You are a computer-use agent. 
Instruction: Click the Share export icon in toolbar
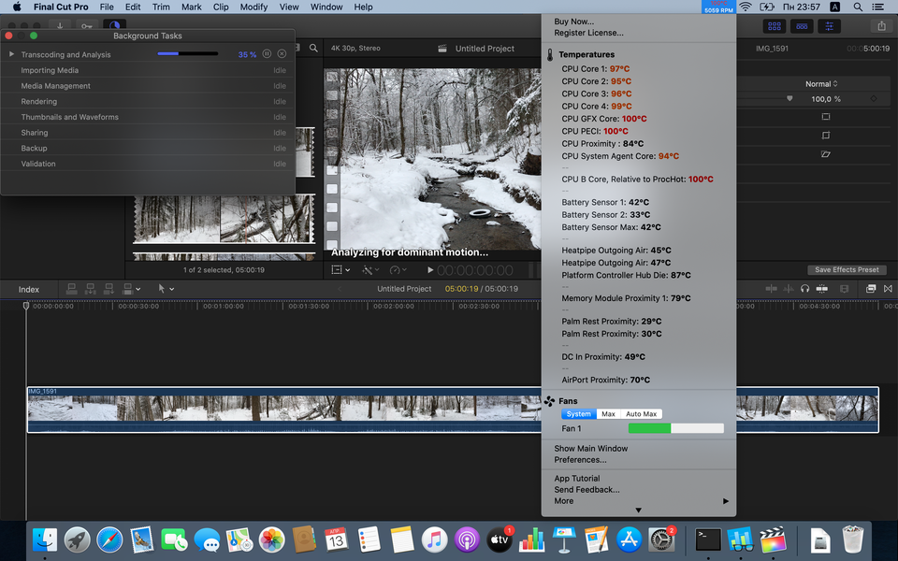coord(880,26)
